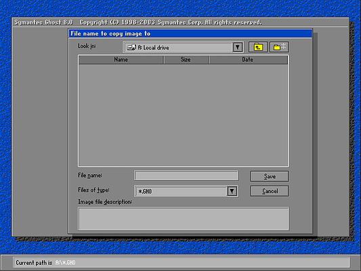Sort by the Name column header
Viewport: 361px width, 271px height.
tap(121, 60)
